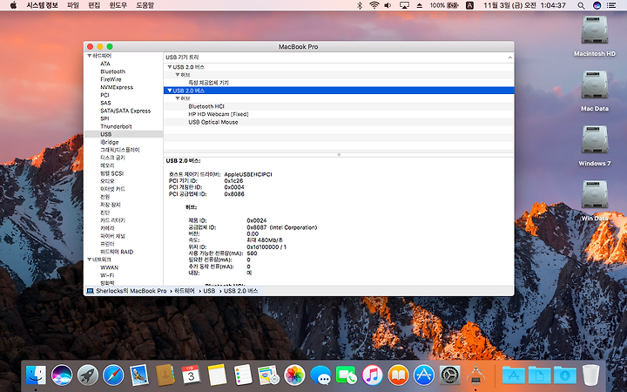
Task: Open the 윈도우 menu
Action: [118, 5]
